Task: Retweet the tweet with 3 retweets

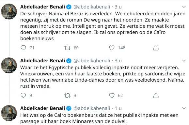Action: (x=67, y=96)
